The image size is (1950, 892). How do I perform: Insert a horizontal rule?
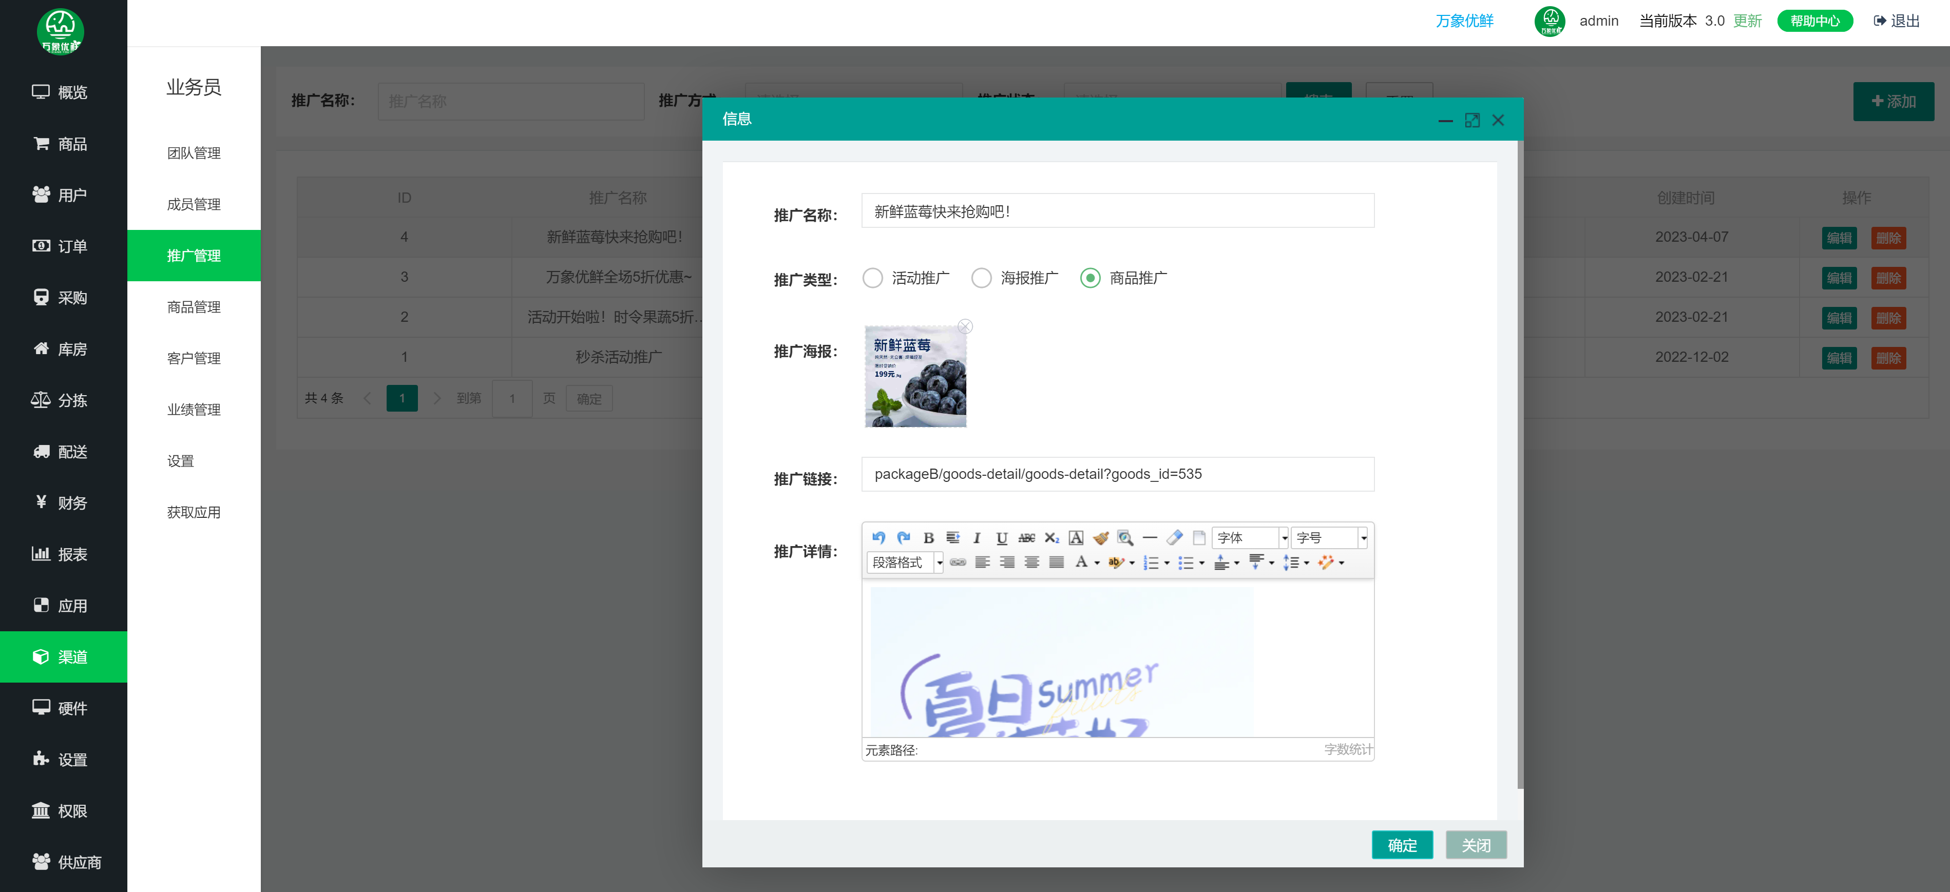pyautogui.click(x=1150, y=538)
